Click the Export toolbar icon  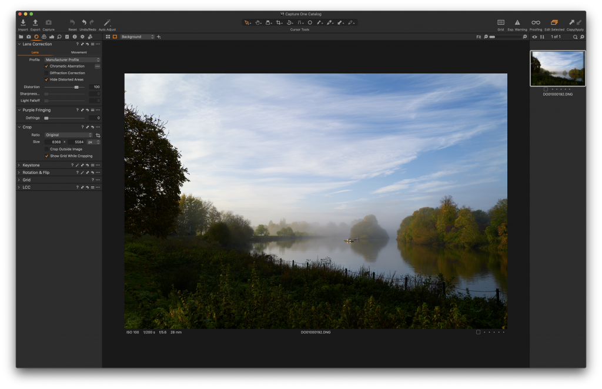[35, 23]
